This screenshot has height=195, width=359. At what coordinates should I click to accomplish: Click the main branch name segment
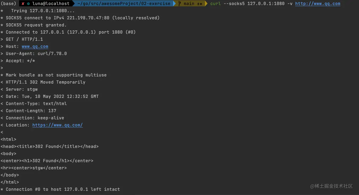point(189,4)
